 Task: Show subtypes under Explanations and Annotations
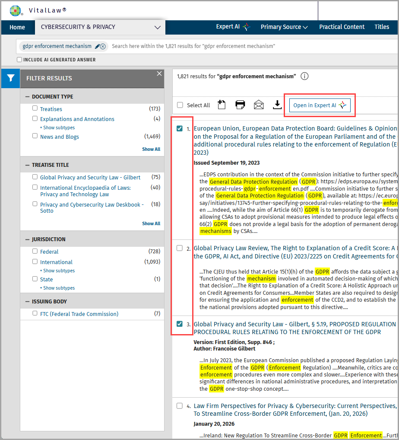(57, 128)
